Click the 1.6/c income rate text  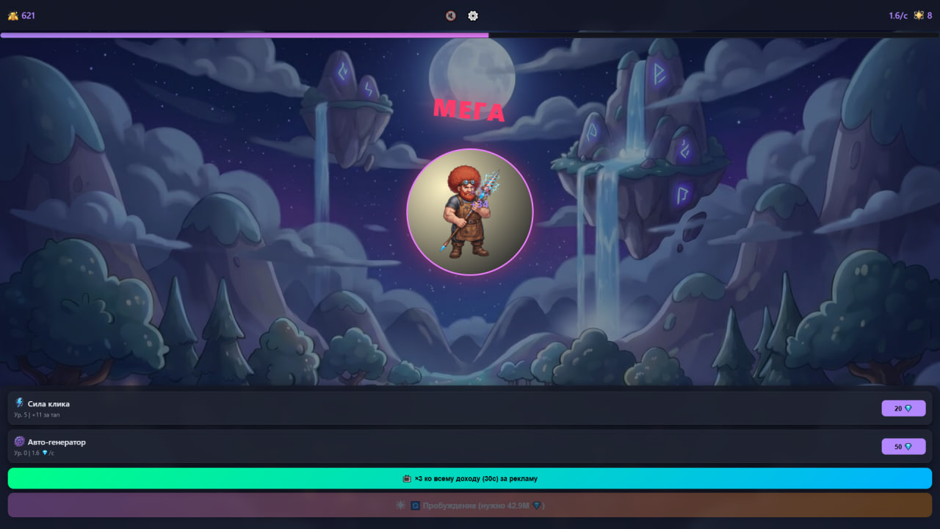pos(898,15)
